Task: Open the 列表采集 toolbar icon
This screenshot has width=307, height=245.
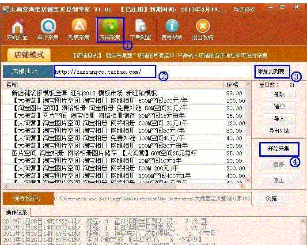Action: point(79,30)
